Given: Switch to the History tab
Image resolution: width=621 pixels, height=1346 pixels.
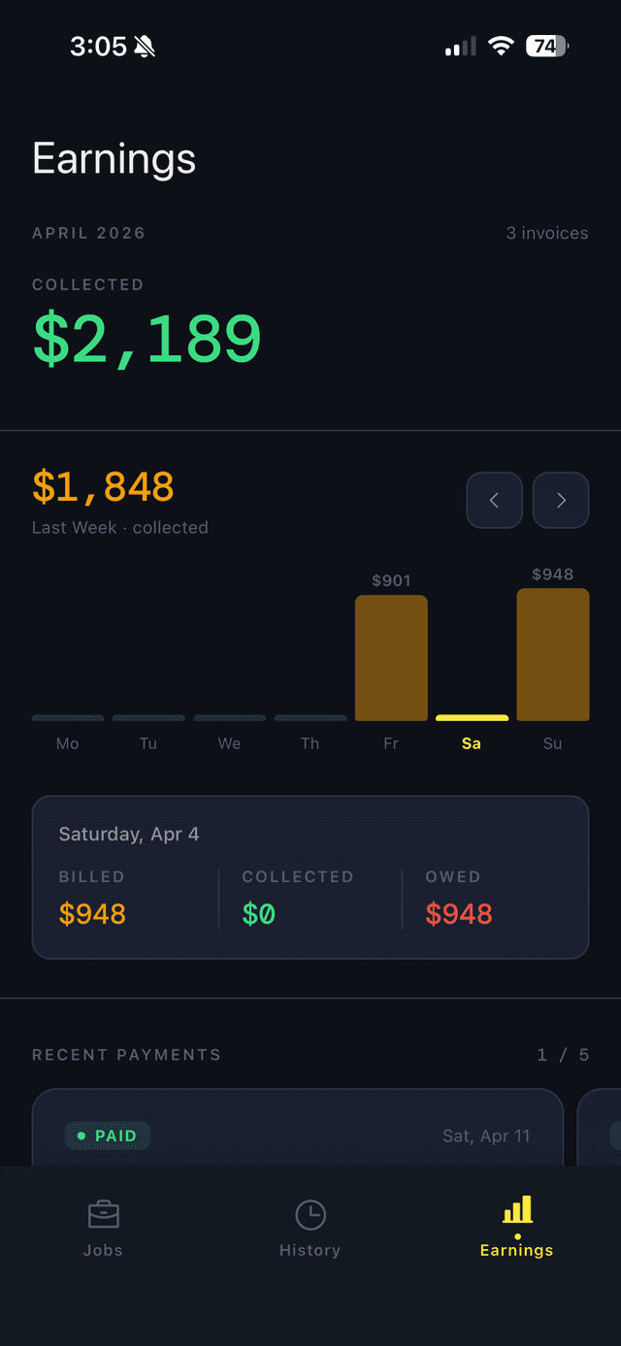Looking at the screenshot, I should pyautogui.click(x=310, y=1227).
